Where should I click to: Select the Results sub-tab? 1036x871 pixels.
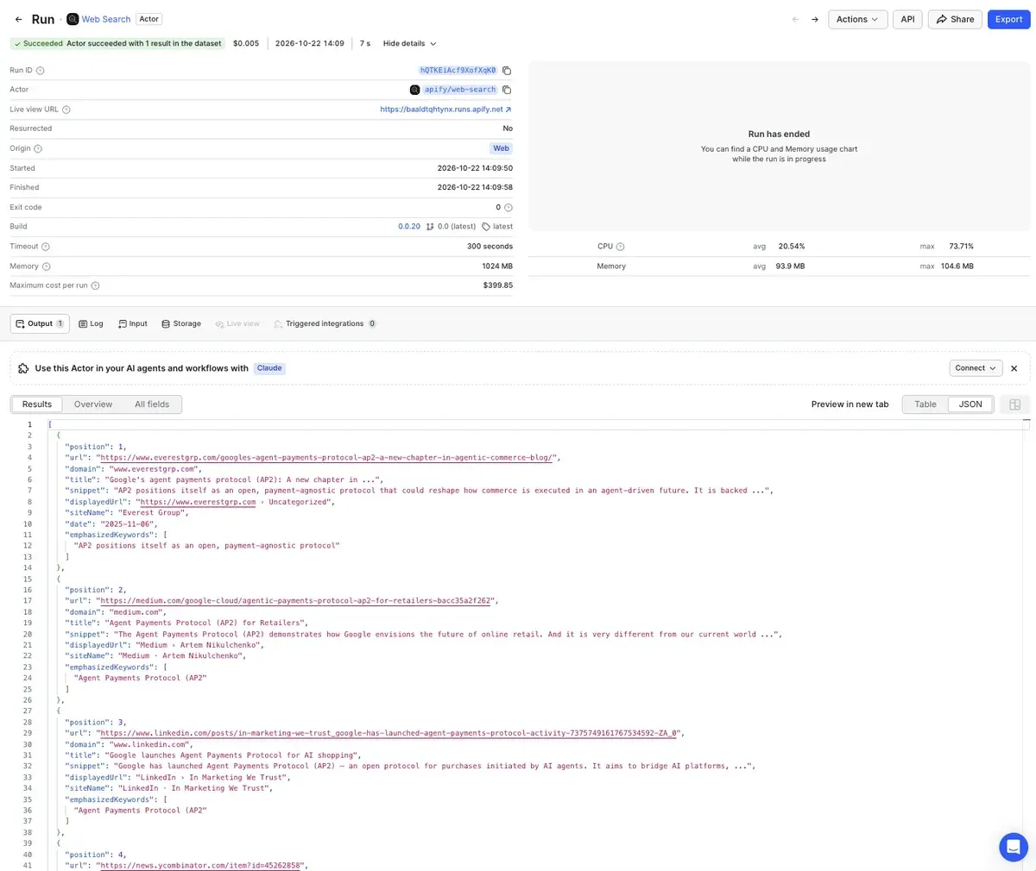point(37,404)
